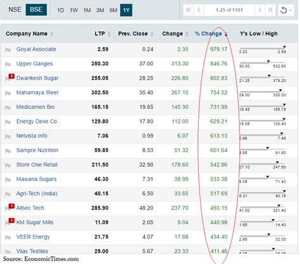Open the Store One Retail company link
The width and height of the screenshot is (300, 264).
(37, 165)
